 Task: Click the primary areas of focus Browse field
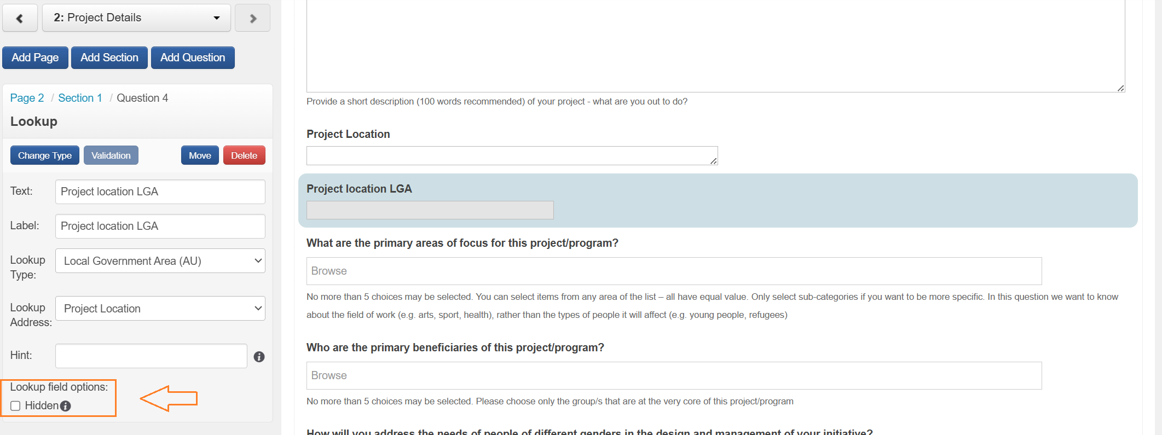click(674, 271)
